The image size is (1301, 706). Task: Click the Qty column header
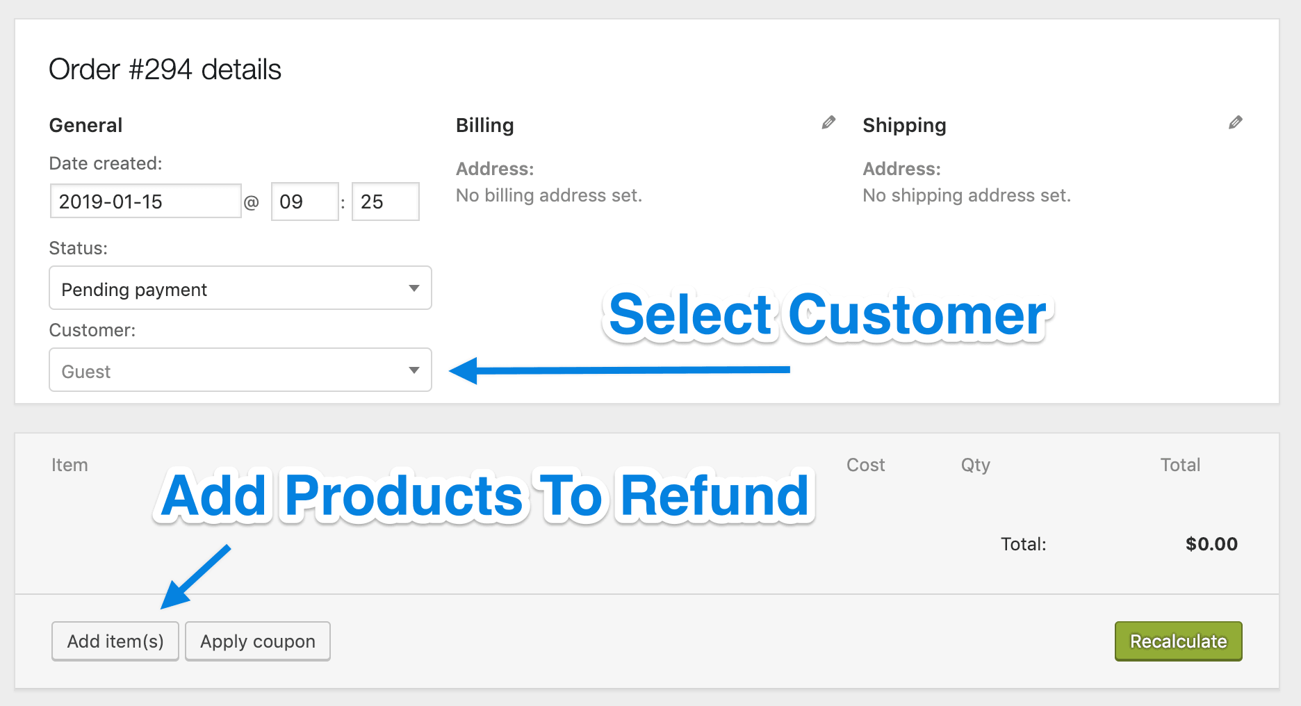click(x=976, y=466)
